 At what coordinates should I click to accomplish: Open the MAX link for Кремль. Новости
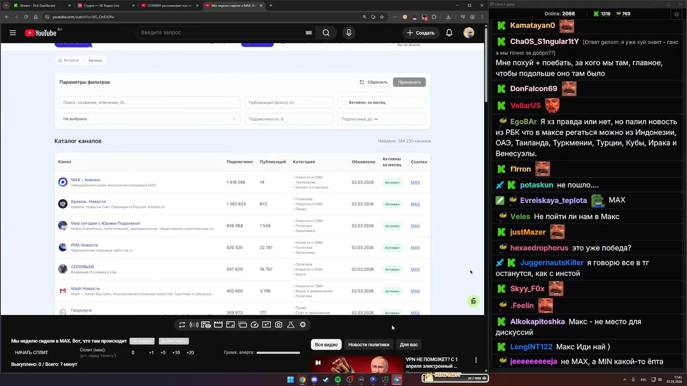click(x=415, y=204)
